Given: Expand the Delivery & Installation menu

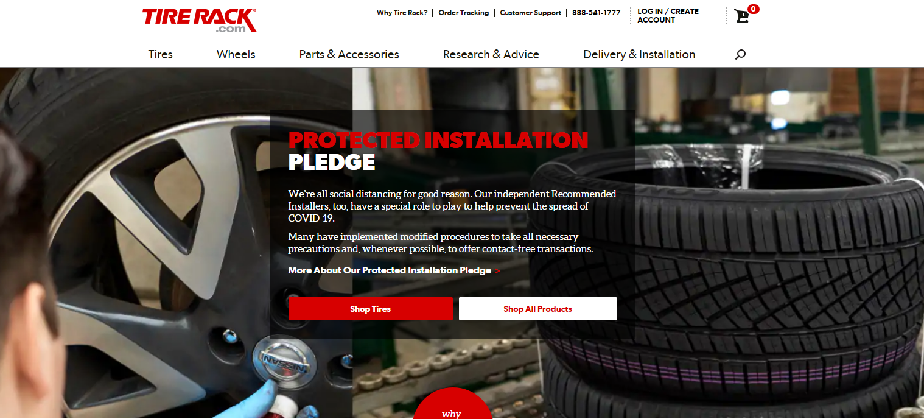Looking at the screenshot, I should tap(639, 54).
